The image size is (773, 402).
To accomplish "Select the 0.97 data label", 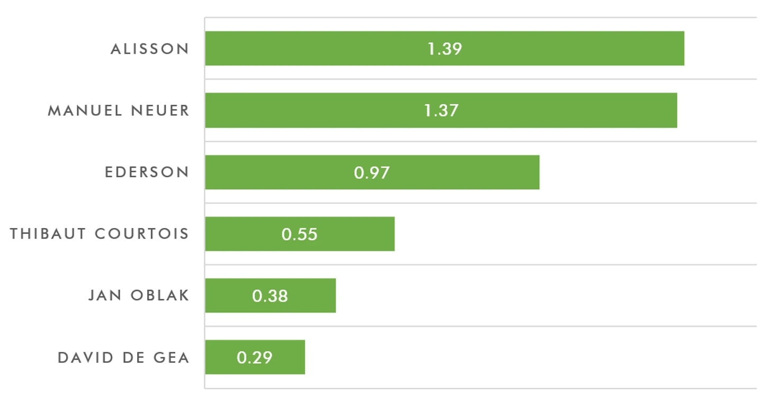I will 372,172.
